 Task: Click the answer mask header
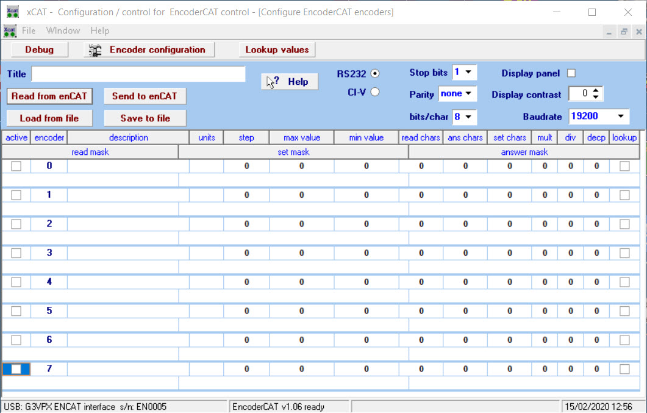click(x=524, y=152)
